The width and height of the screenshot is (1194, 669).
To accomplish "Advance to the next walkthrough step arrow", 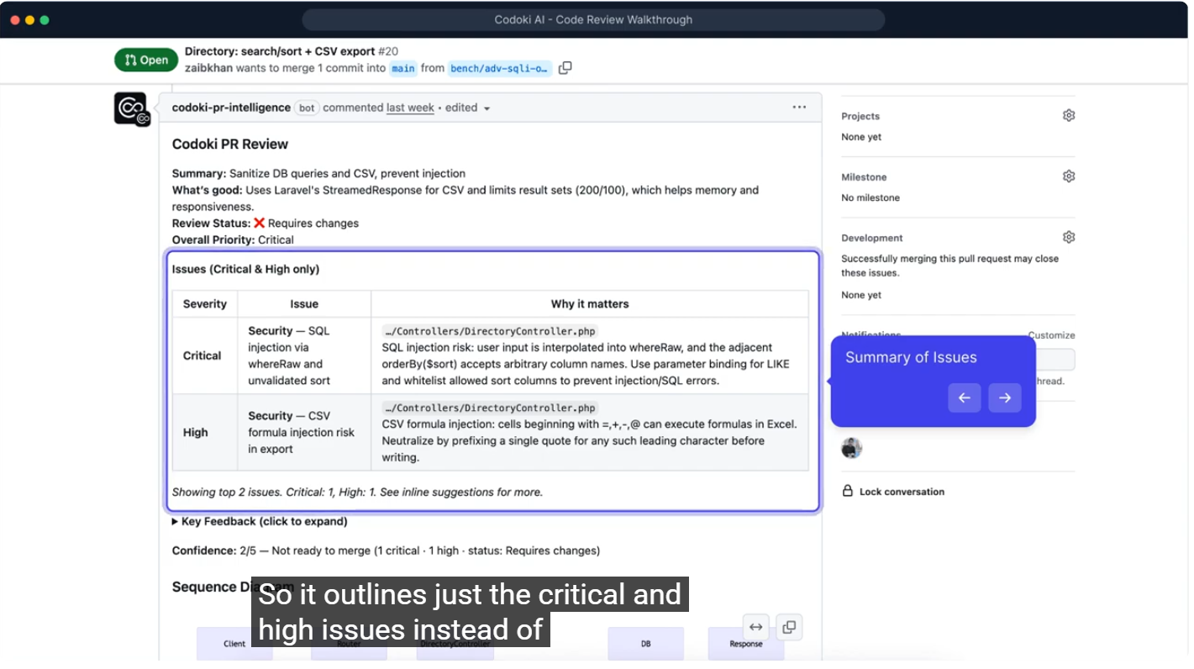I will point(1005,398).
